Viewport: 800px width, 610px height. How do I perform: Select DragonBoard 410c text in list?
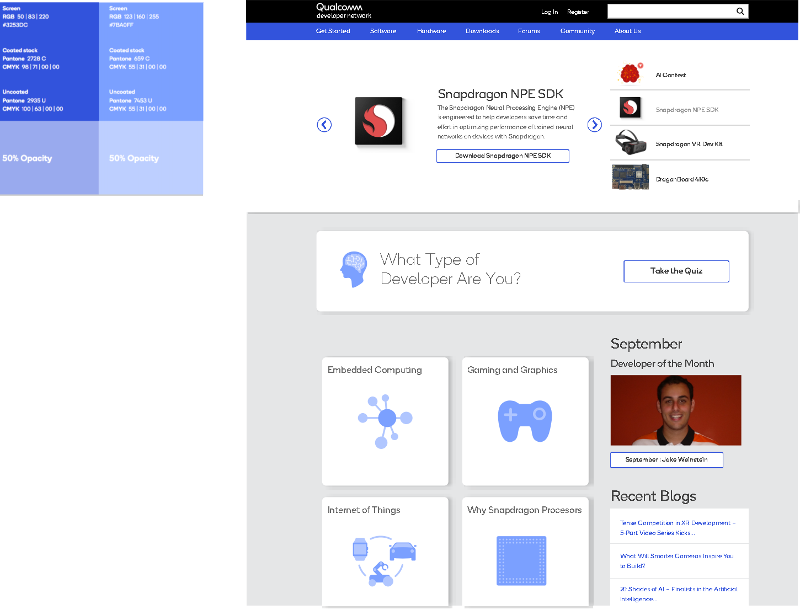tap(682, 179)
